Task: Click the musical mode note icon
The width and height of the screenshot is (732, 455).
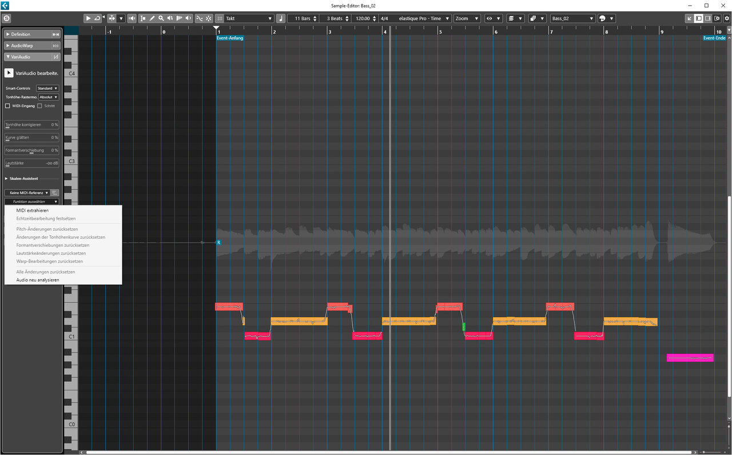Action: click(280, 18)
